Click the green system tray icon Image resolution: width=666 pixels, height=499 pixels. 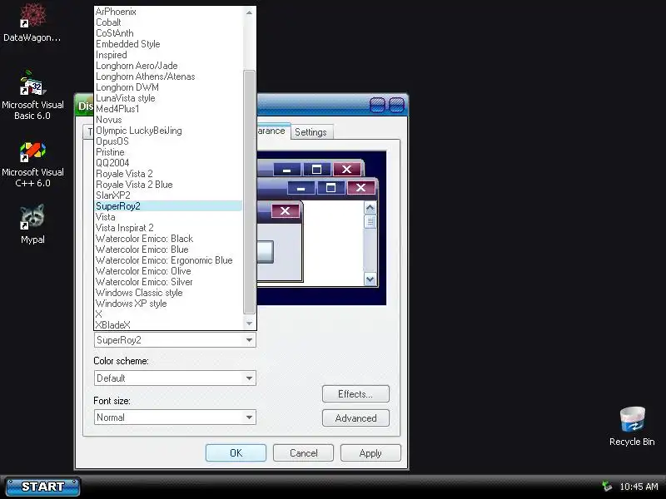coord(607,487)
